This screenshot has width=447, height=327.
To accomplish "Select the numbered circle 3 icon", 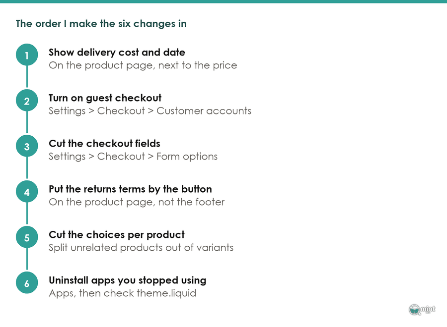I will click(x=27, y=146).
